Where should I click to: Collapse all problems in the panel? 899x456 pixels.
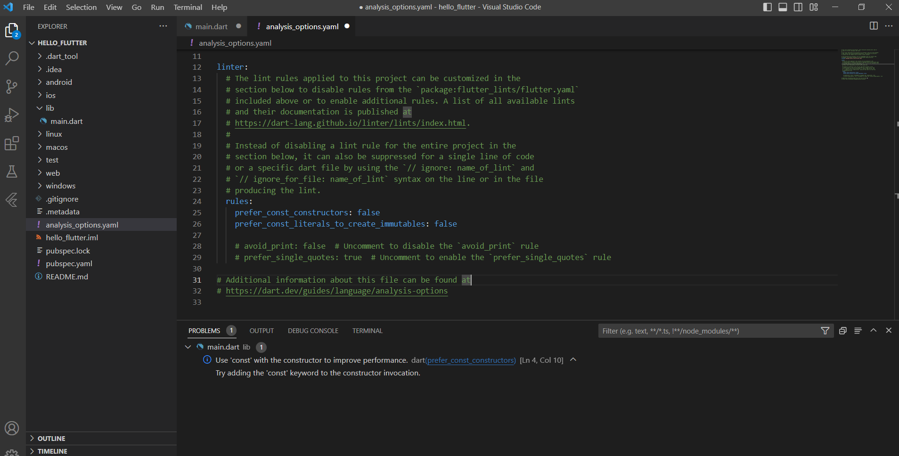pyautogui.click(x=843, y=331)
